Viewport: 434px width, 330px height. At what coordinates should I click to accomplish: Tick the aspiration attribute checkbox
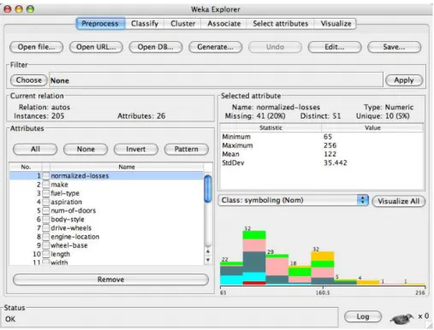click(x=46, y=202)
